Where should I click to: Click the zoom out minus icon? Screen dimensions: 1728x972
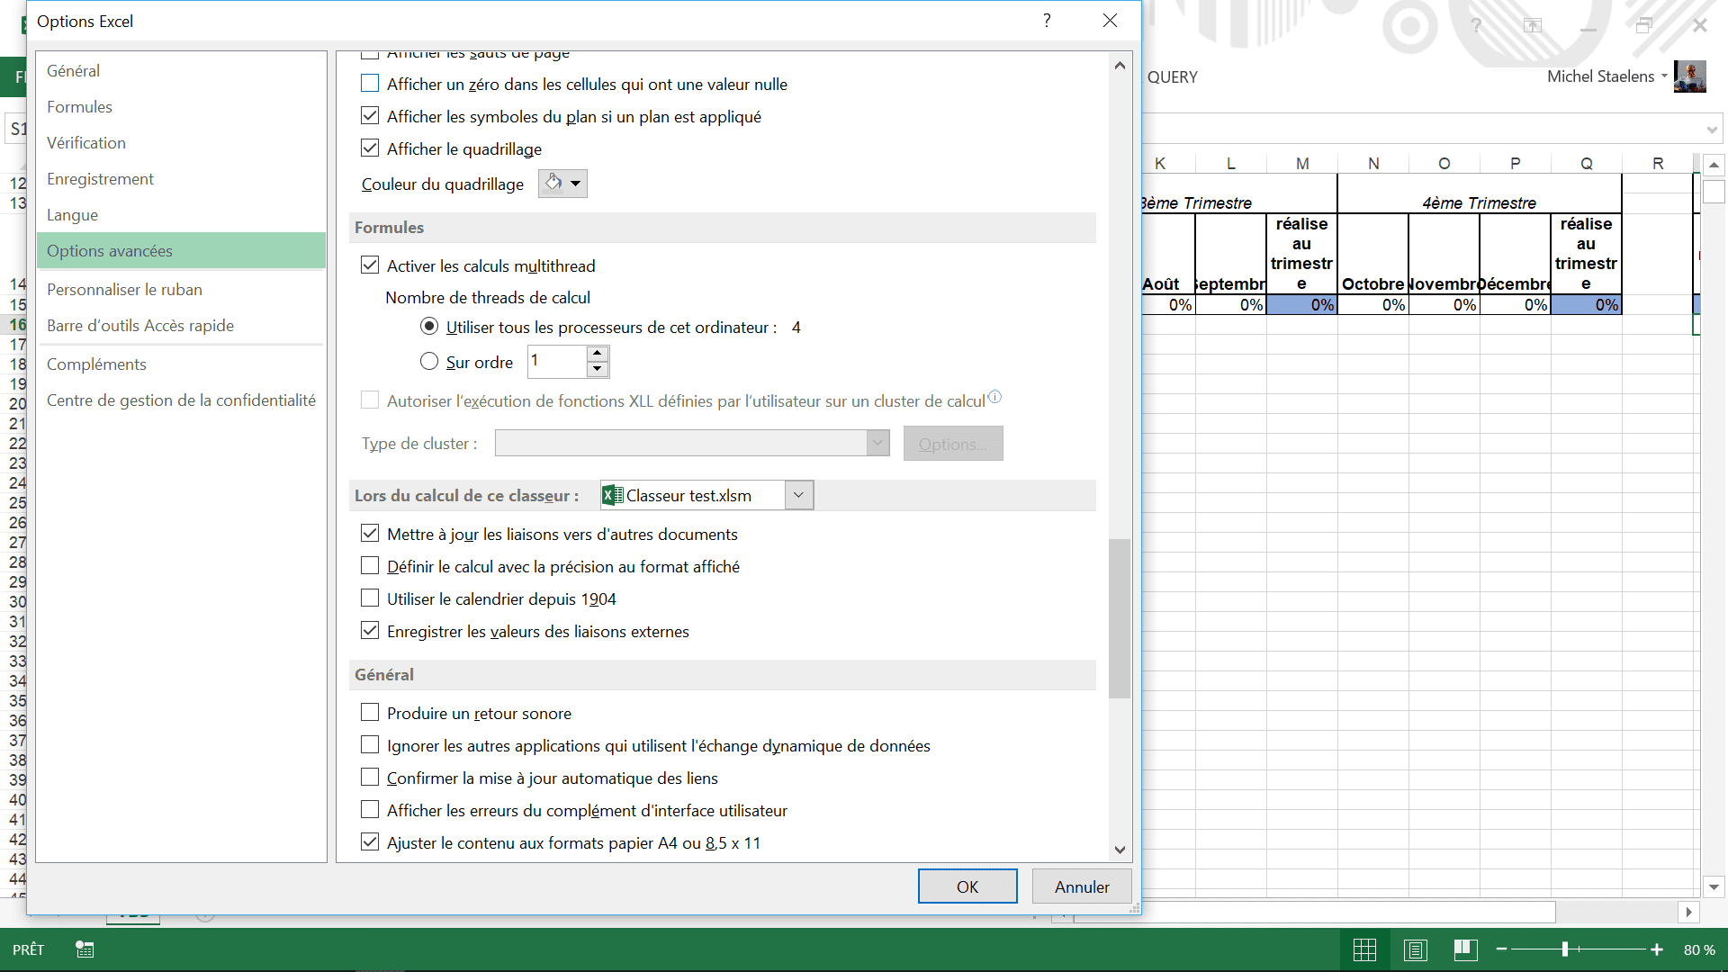click(x=1501, y=949)
